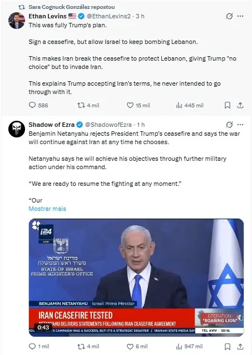The image size is (252, 355).
Task: Bookmark the Shadow of Ezra post
Action: 228,347
